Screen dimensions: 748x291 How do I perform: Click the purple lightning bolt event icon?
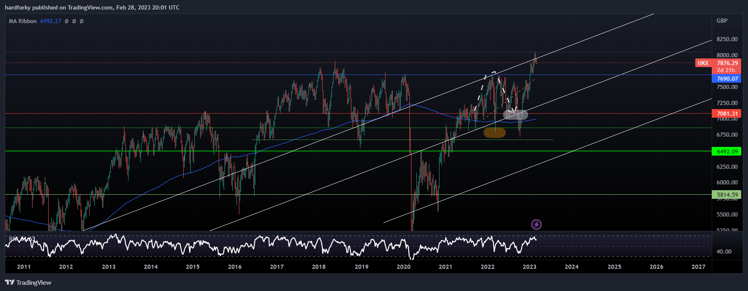536,224
